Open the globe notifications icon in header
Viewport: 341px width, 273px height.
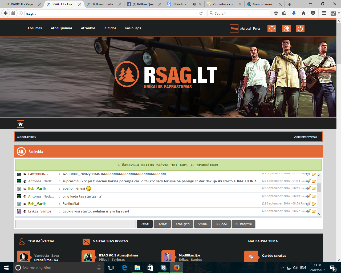click(x=286, y=29)
